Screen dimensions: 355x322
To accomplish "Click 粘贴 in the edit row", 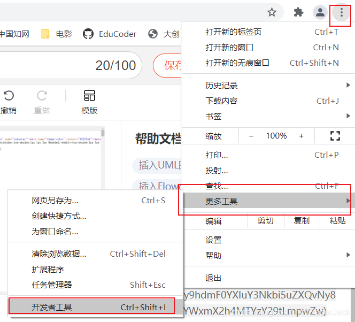I will point(337,220).
